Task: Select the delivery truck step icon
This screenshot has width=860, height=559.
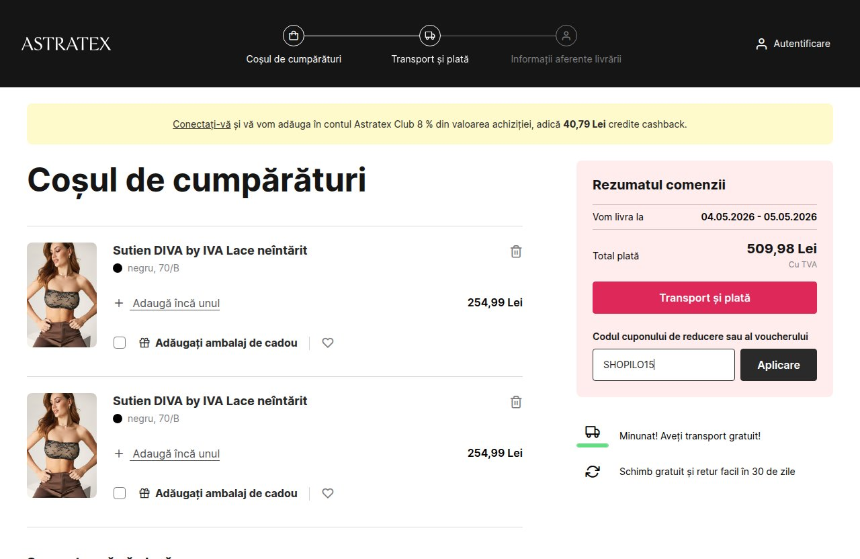Action: 430,36
